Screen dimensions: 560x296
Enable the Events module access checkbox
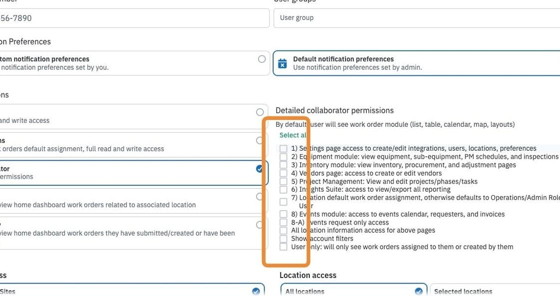(283, 214)
